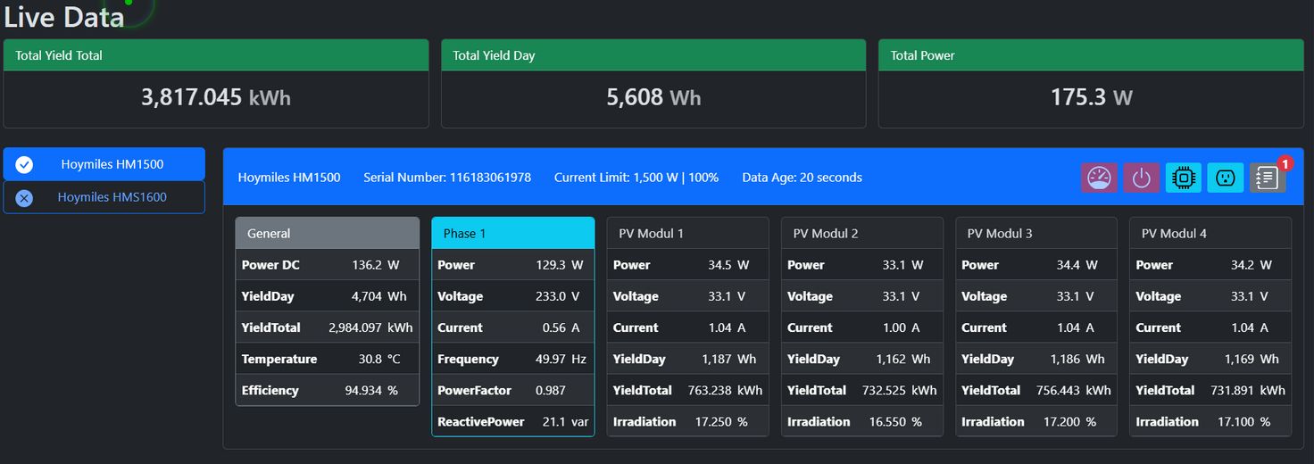Click PV Modul 3 YieldDay 1,186 Wh
The image size is (1314, 464).
pos(1077,359)
